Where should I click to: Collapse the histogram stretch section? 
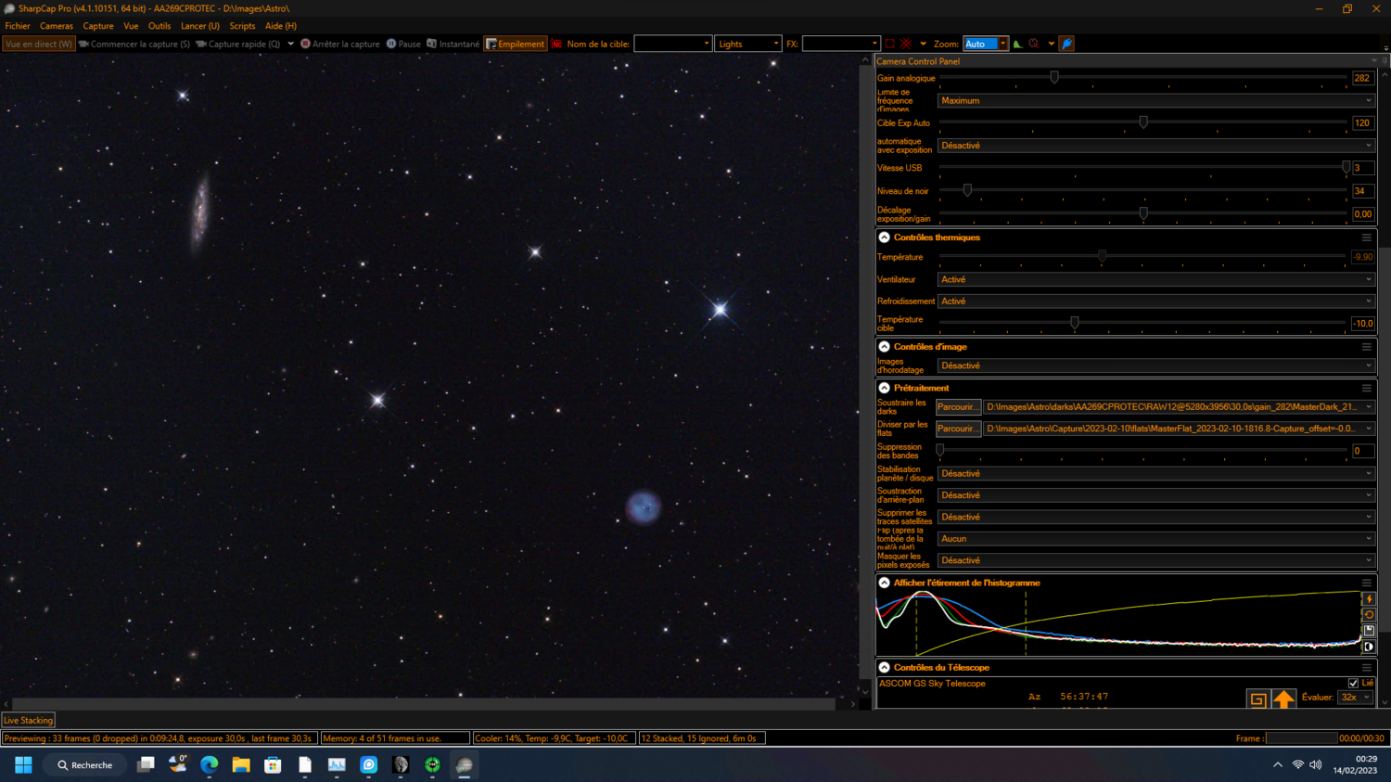click(885, 583)
